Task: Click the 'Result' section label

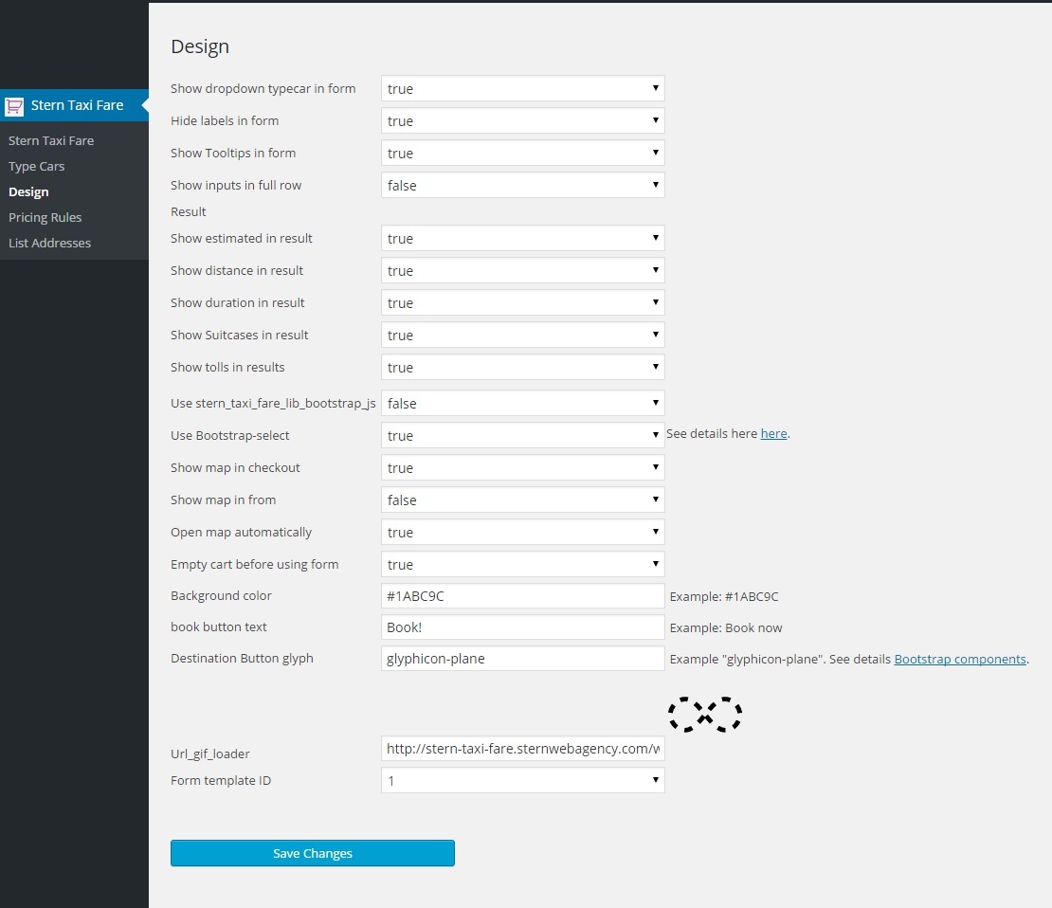Action: (x=188, y=212)
